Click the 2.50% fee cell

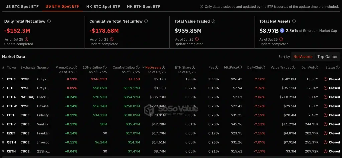[214, 79]
